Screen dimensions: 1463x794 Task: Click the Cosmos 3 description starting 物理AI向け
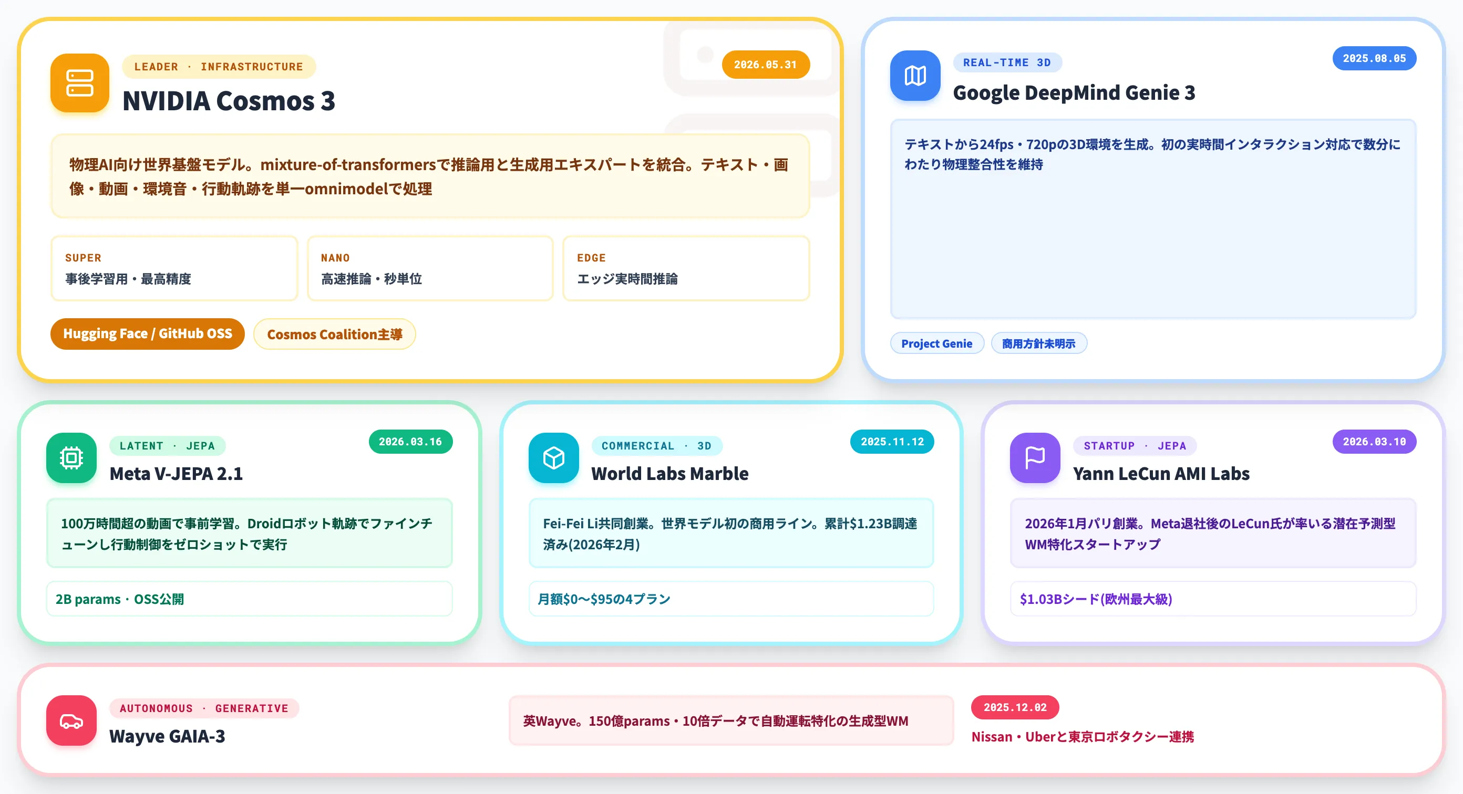tap(430, 176)
